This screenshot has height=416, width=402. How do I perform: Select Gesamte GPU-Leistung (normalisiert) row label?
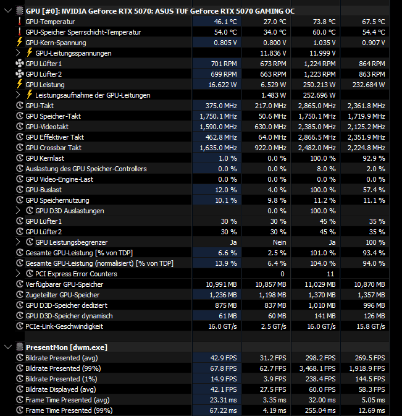(x=99, y=263)
